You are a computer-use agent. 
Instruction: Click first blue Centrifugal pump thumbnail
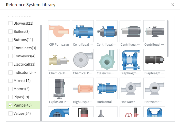[83, 31]
